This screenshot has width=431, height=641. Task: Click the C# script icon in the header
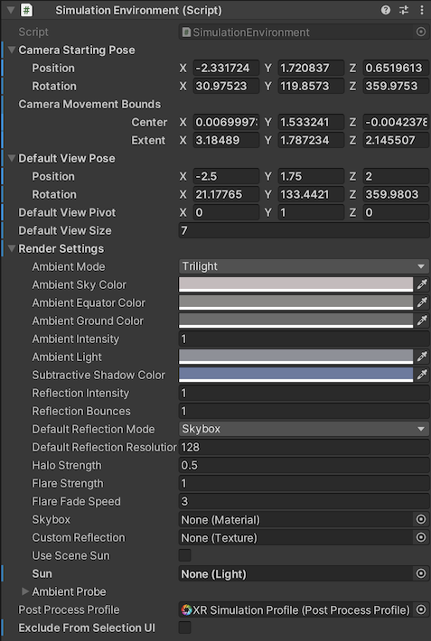click(26, 10)
